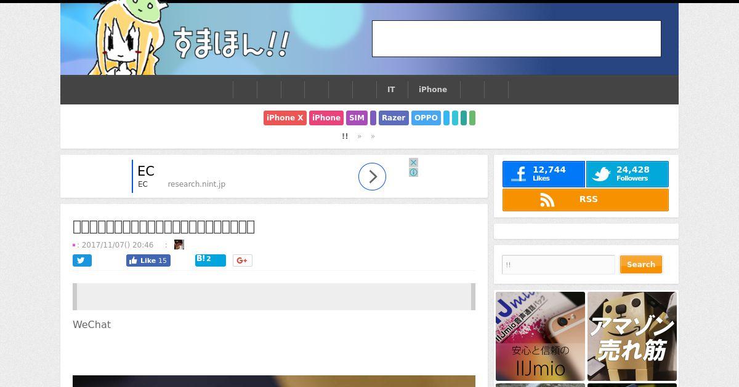Image resolution: width=739 pixels, height=387 pixels.
Task: Close the EC advertisement
Action: pos(414,163)
